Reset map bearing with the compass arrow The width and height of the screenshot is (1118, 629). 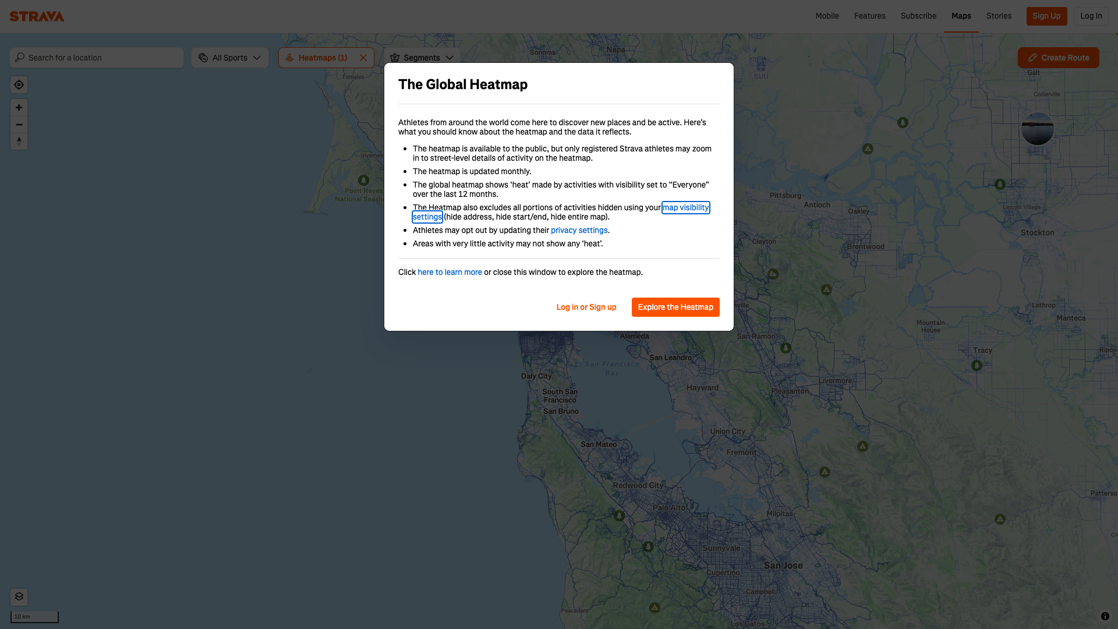[19, 141]
